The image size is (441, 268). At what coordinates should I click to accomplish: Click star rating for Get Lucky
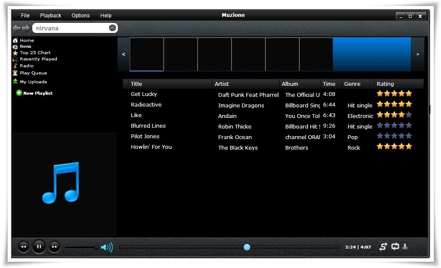(x=394, y=94)
